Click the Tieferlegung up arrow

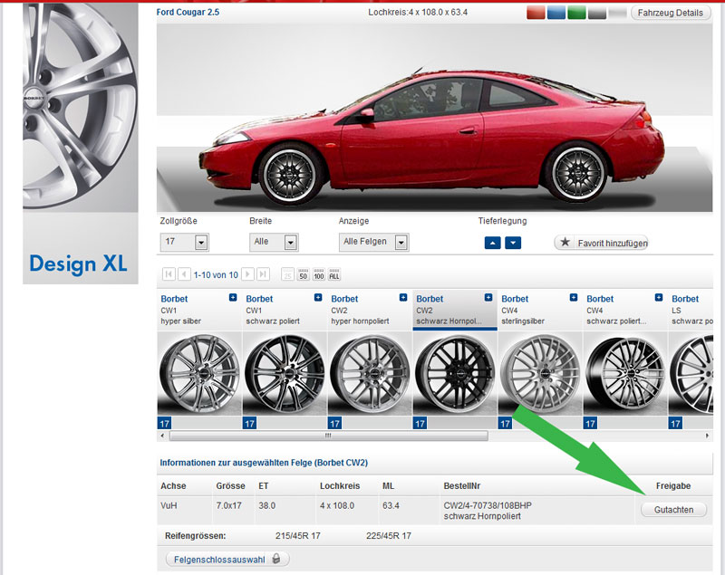click(x=492, y=243)
